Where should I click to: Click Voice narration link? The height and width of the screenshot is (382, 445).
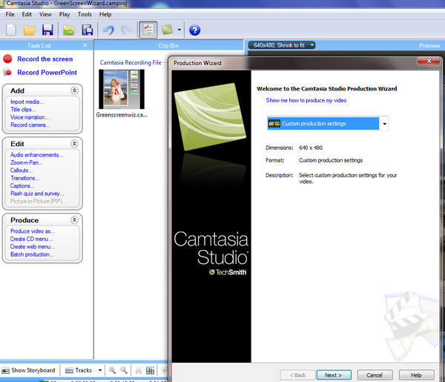click(30, 117)
